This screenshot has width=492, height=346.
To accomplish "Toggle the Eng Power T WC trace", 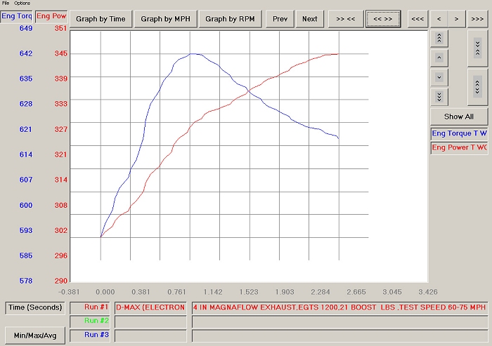I will (x=460, y=147).
